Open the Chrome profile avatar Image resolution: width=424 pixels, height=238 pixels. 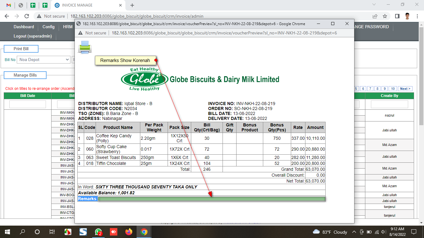click(408, 16)
